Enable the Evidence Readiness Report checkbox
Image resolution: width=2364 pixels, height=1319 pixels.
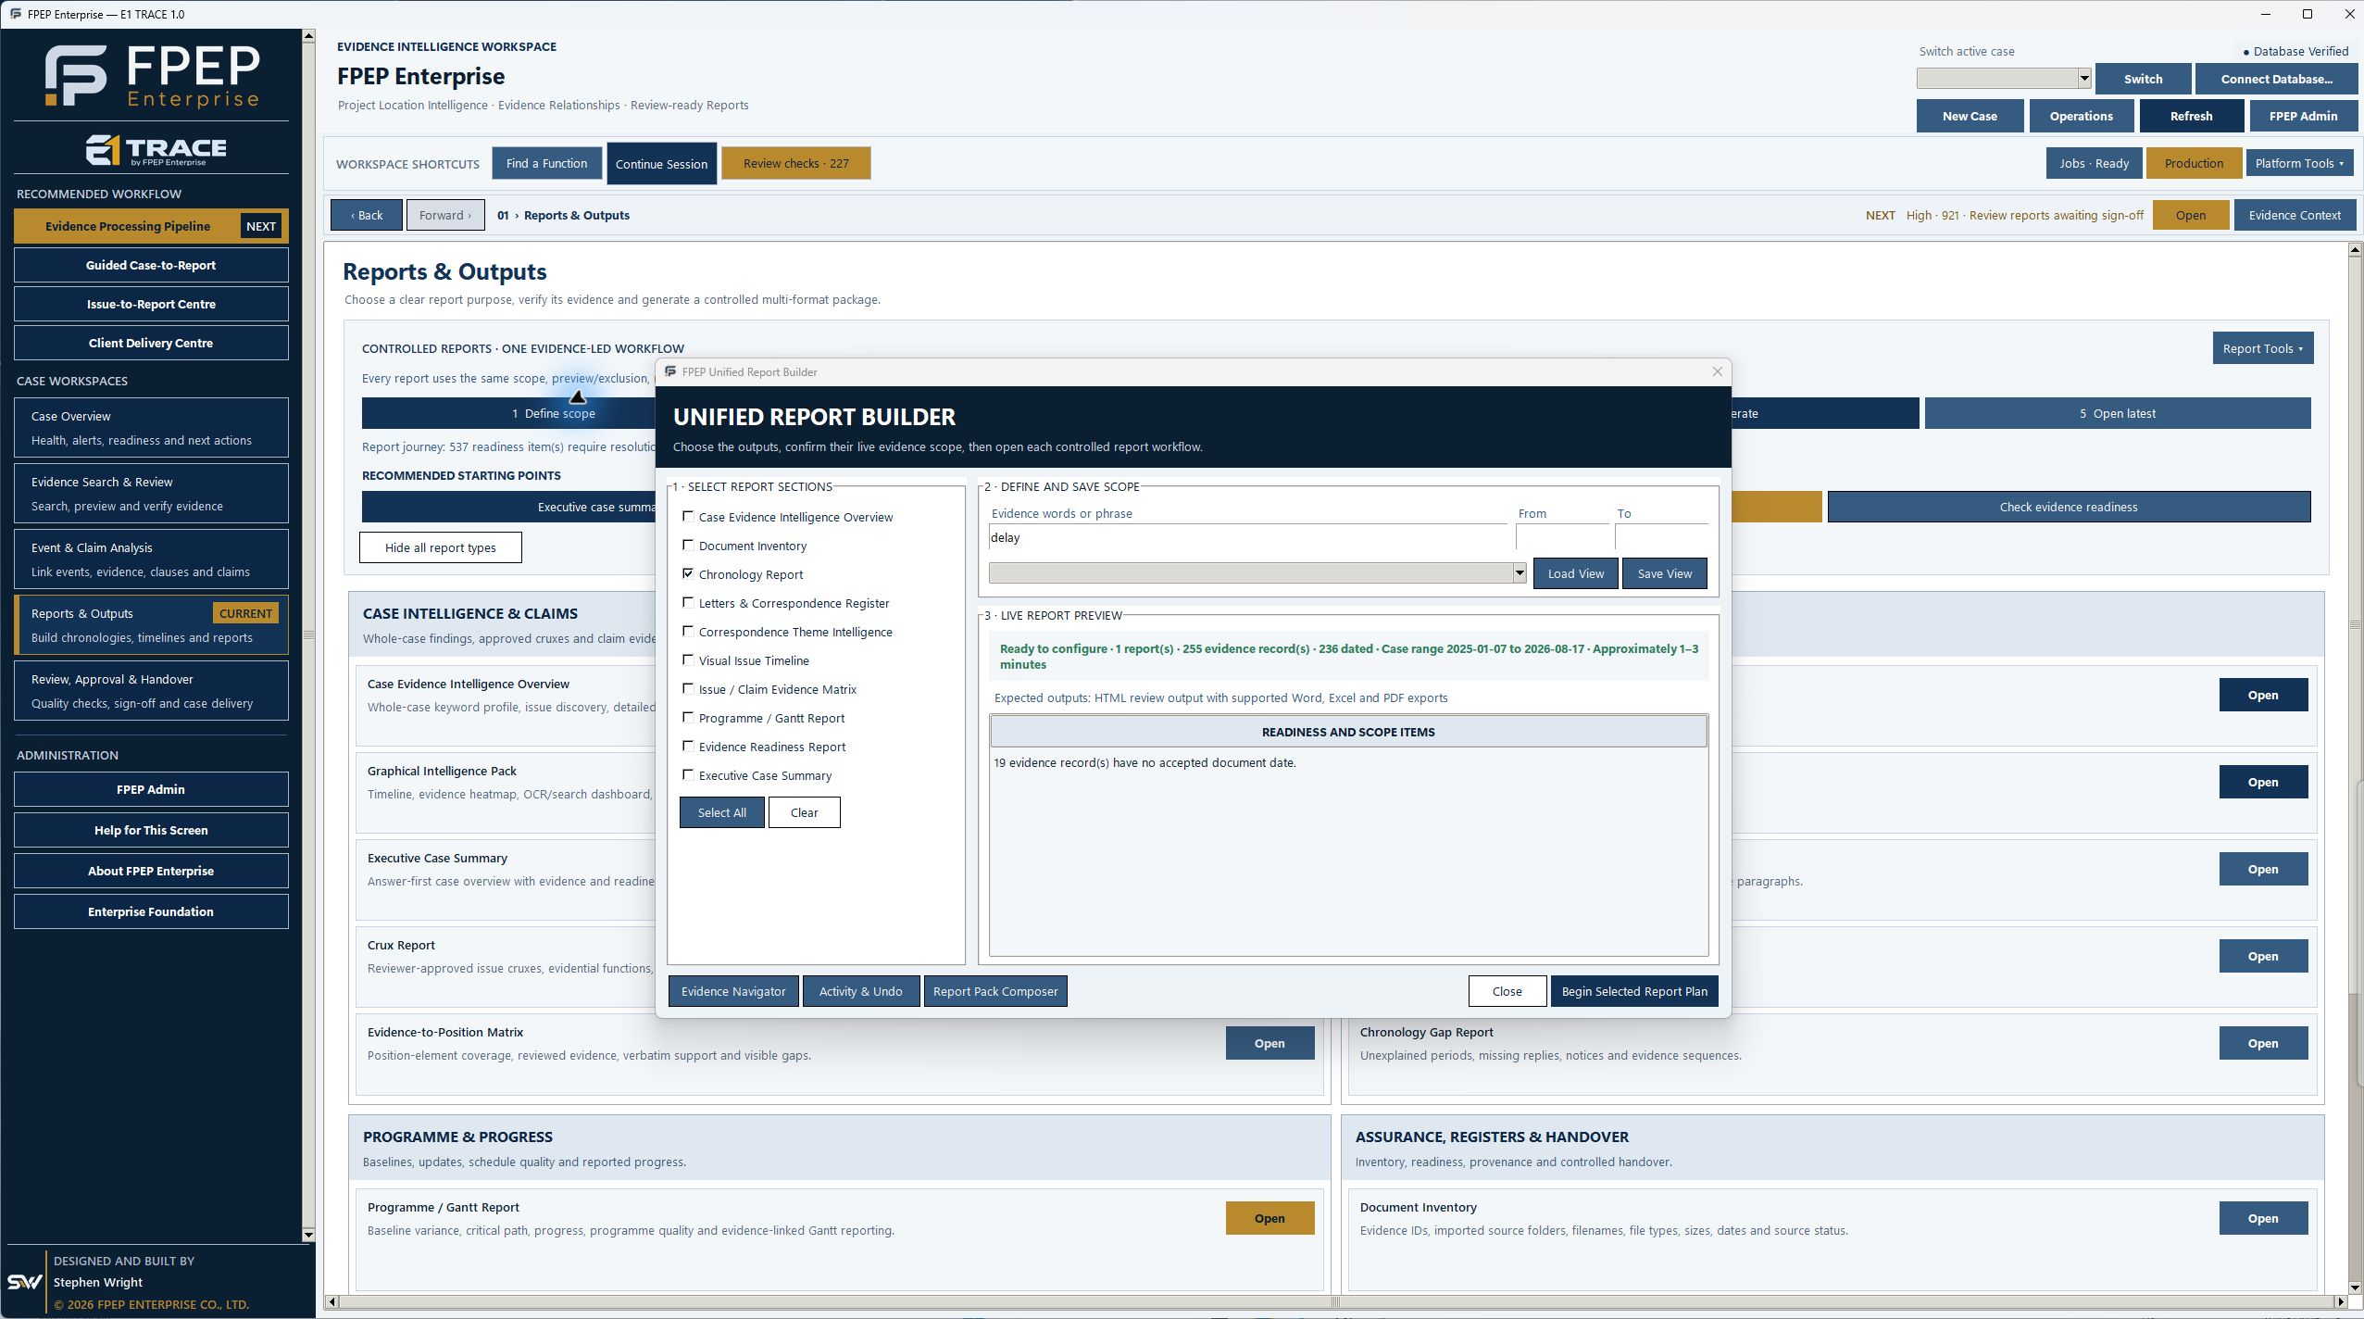click(688, 747)
